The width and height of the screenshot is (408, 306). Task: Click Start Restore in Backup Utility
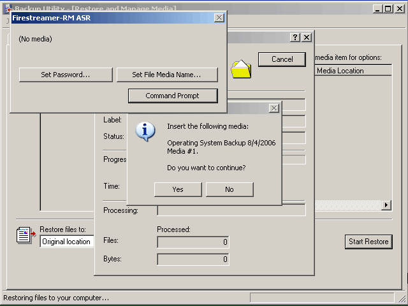[x=368, y=242]
